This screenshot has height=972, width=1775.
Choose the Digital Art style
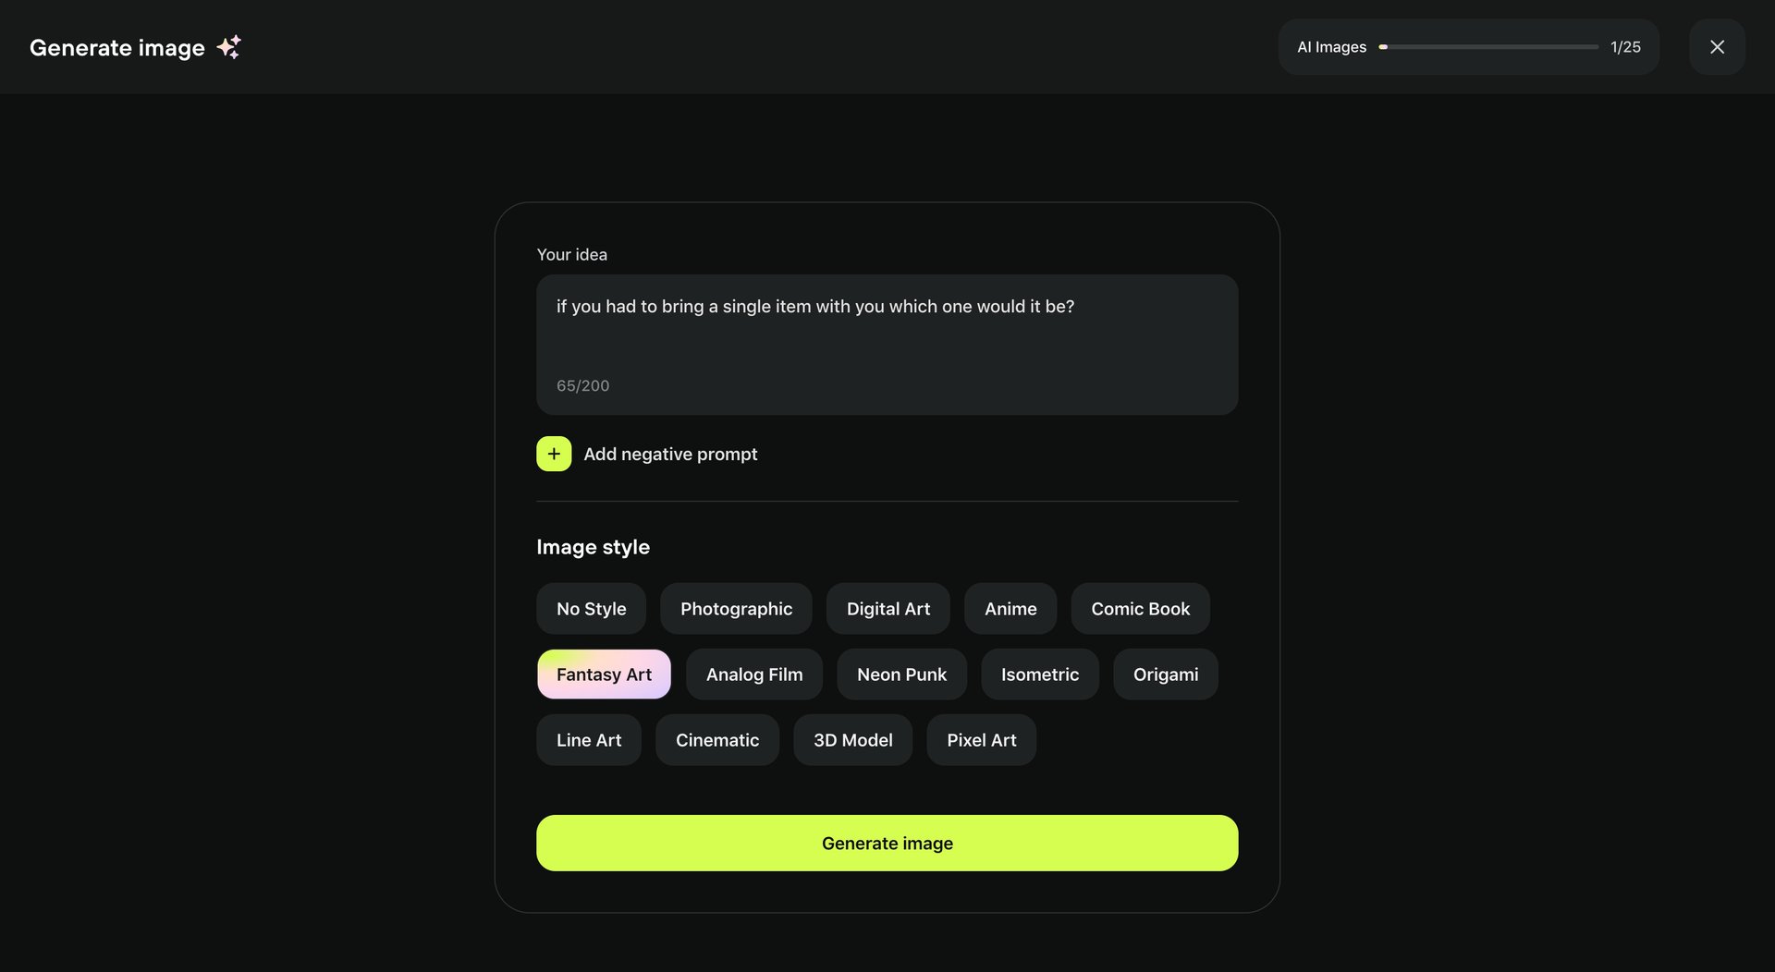(x=887, y=608)
